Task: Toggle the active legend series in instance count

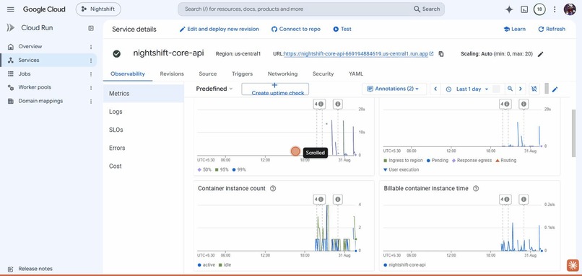Action: pos(207,265)
